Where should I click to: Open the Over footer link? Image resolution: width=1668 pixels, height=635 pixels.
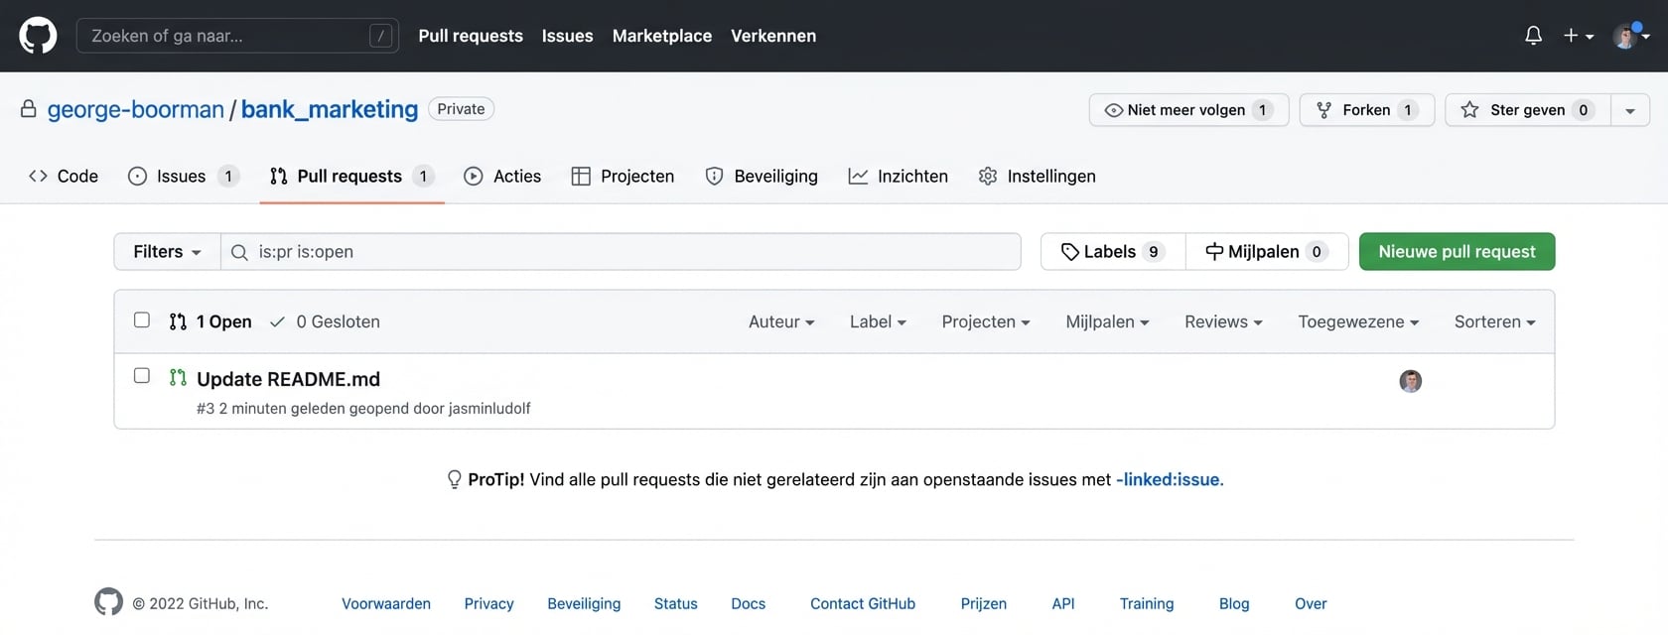pyautogui.click(x=1311, y=603)
